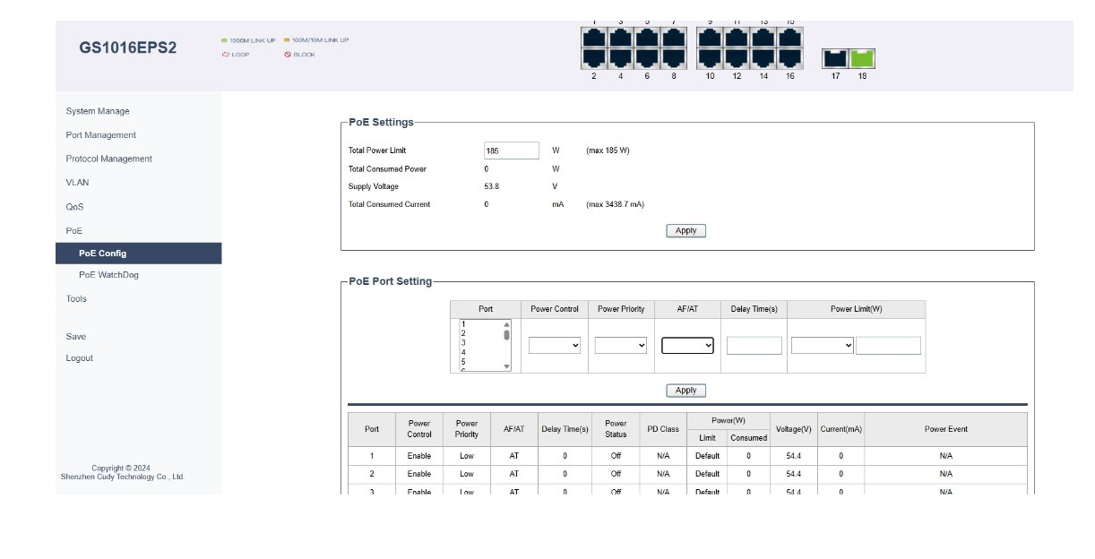Image resolution: width=1095 pixels, height=559 pixels.
Task: Select the port 15 jack icon
Action: click(790, 38)
